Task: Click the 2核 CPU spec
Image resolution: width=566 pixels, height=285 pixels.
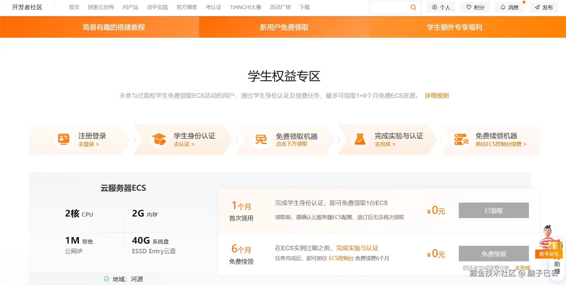Action: click(x=79, y=214)
